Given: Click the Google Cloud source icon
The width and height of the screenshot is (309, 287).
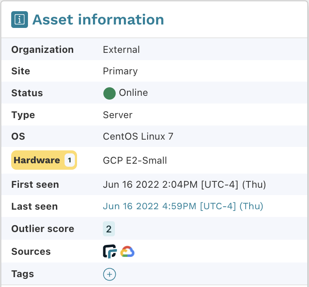Looking at the screenshot, I should pos(127,251).
